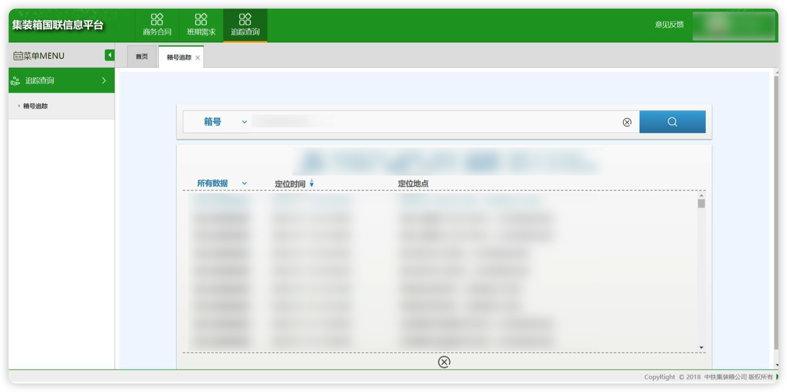
Task: Open the 班期需求 module icon
Action: pyautogui.click(x=201, y=18)
